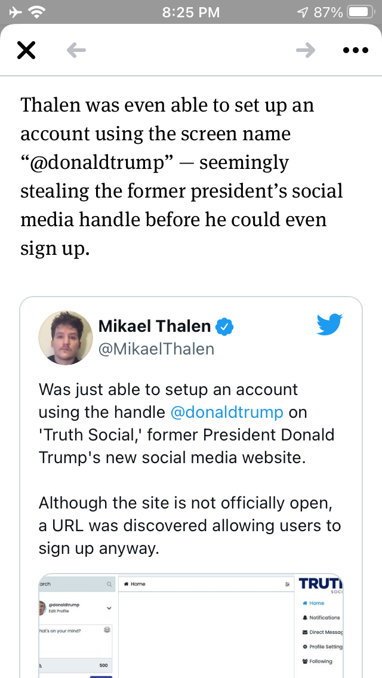Image resolution: width=382 pixels, height=678 pixels.
Task: Close the in-app browser with X
Action: [26, 51]
